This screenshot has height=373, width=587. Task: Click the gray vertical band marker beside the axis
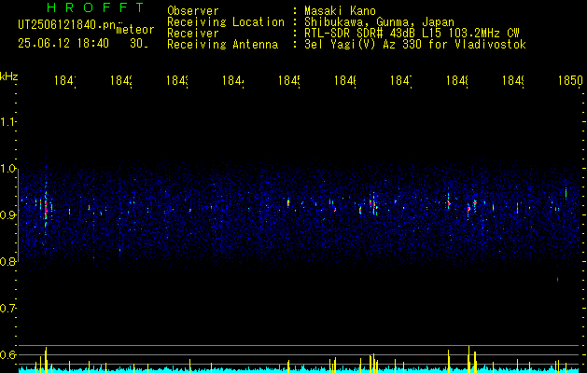pos(18,215)
